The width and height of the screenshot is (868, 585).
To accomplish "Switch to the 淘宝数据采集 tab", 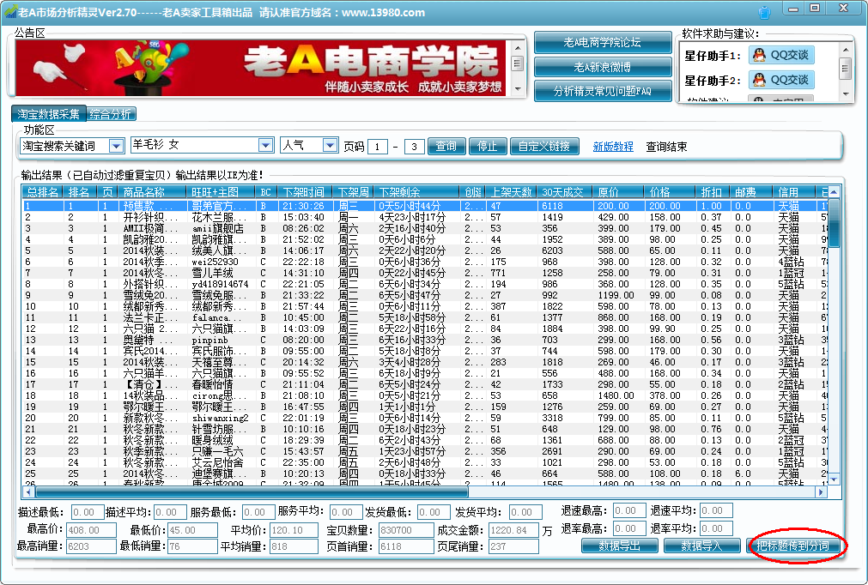I will coord(49,114).
